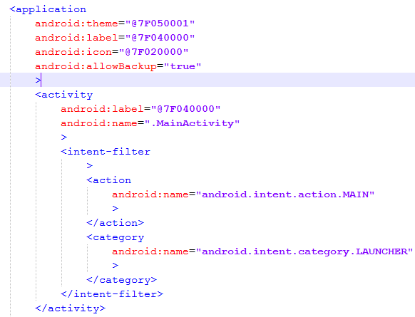Viewport: 415px width, 317px height.
Task: Click the activity label value "@7F040000"
Action: coord(185,109)
